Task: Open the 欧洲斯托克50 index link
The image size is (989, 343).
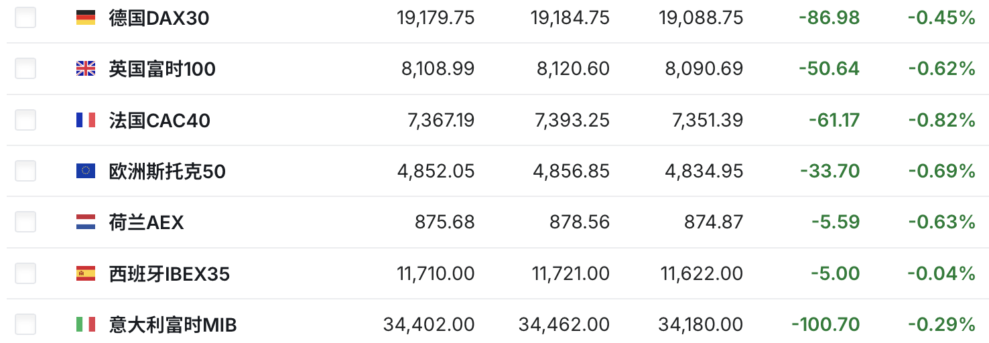Action: pyautogui.click(x=167, y=171)
